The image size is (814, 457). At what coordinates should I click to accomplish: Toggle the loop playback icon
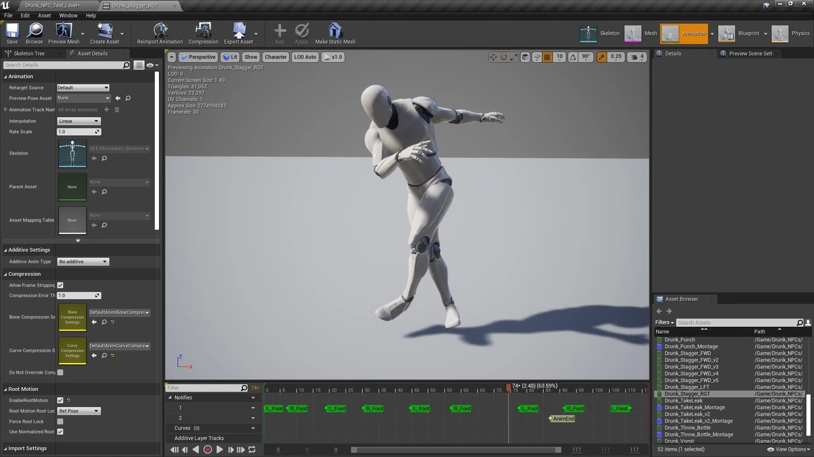point(252,449)
